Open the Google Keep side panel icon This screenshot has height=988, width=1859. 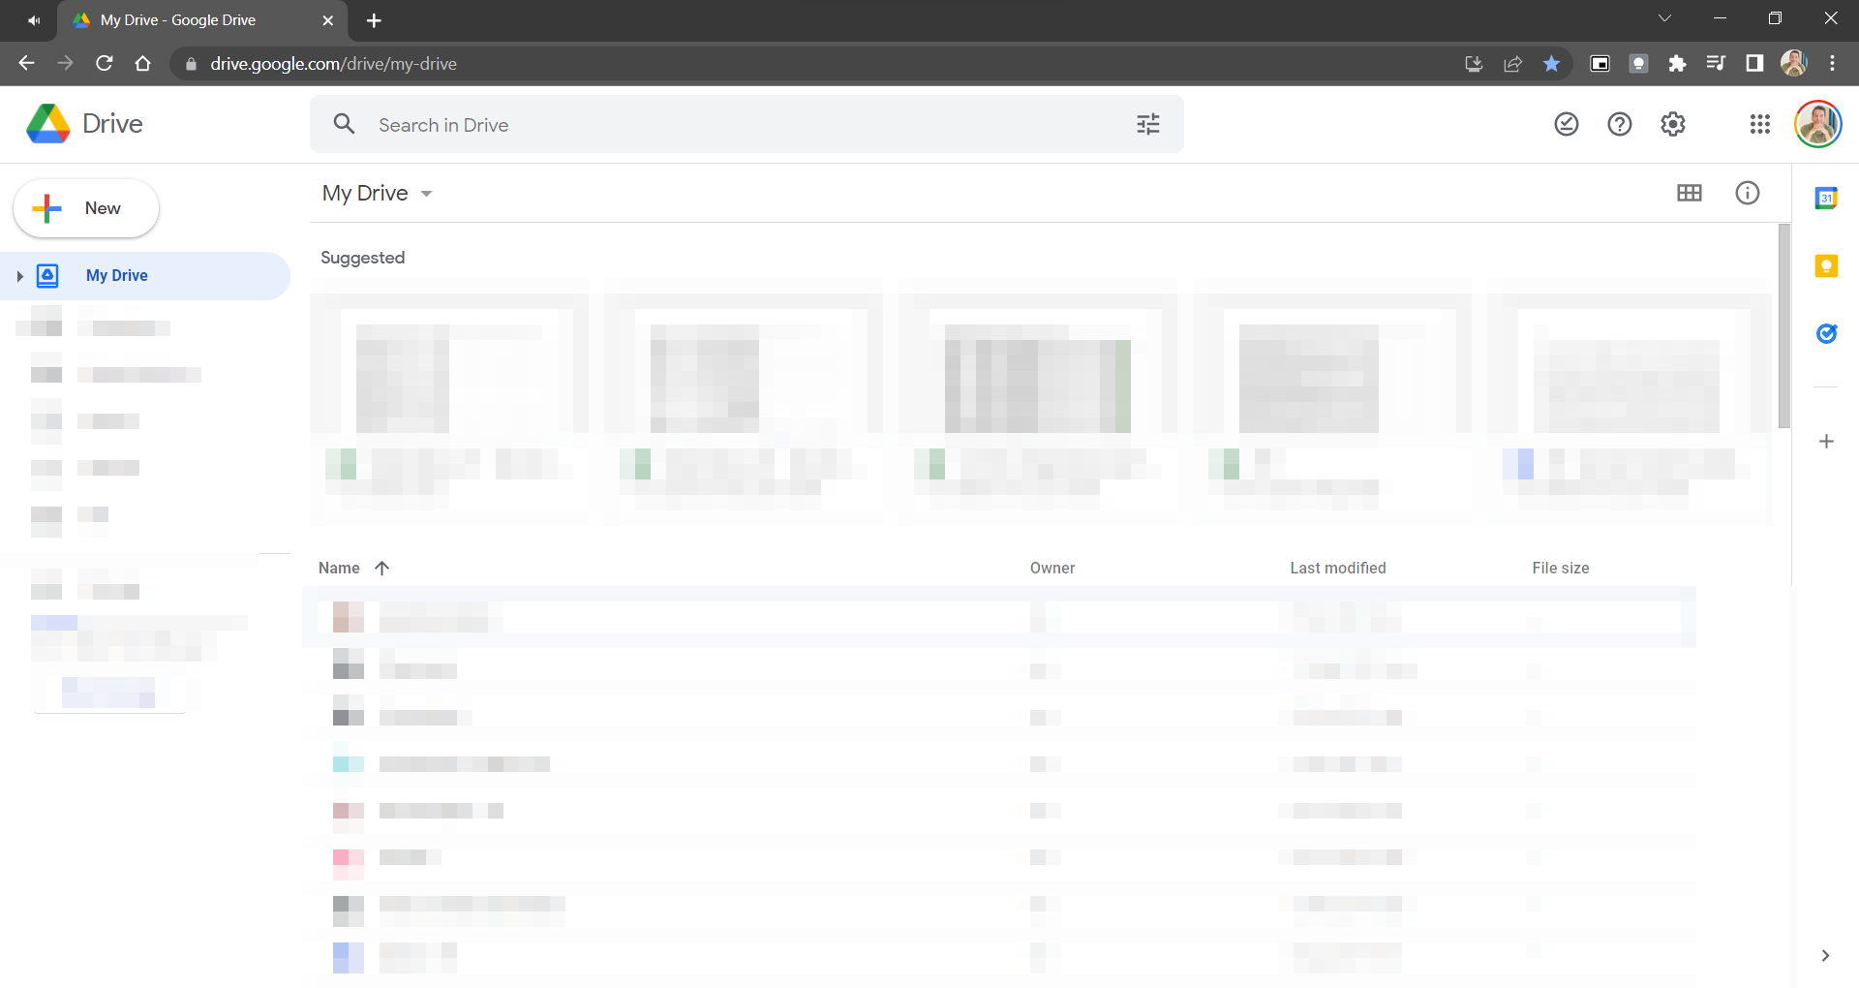click(x=1826, y=266)
